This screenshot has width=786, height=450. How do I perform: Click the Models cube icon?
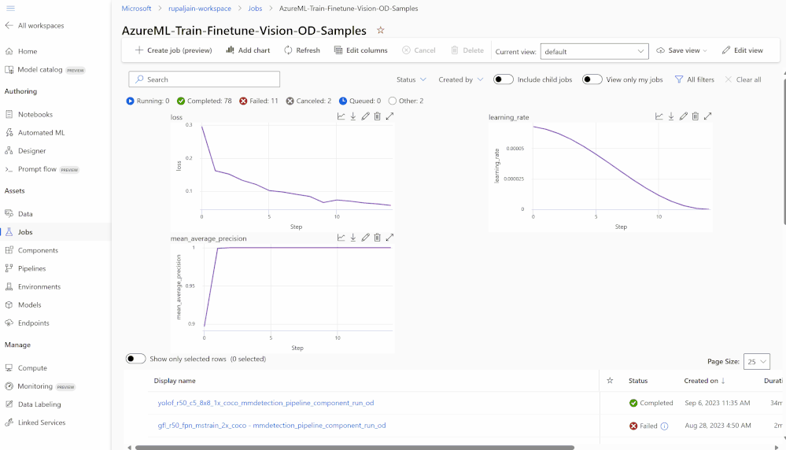[9, 304]
